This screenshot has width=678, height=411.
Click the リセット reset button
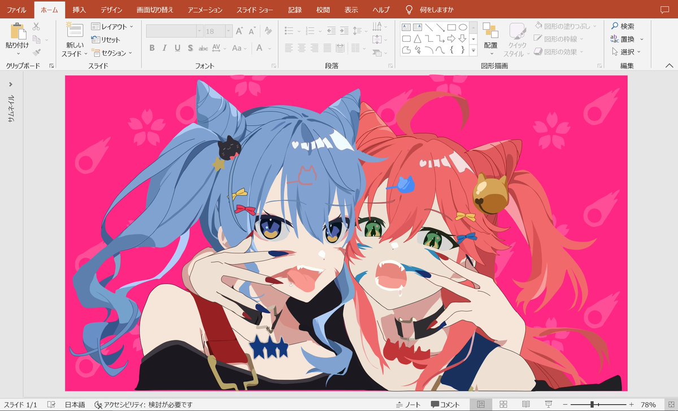point(106,39)
